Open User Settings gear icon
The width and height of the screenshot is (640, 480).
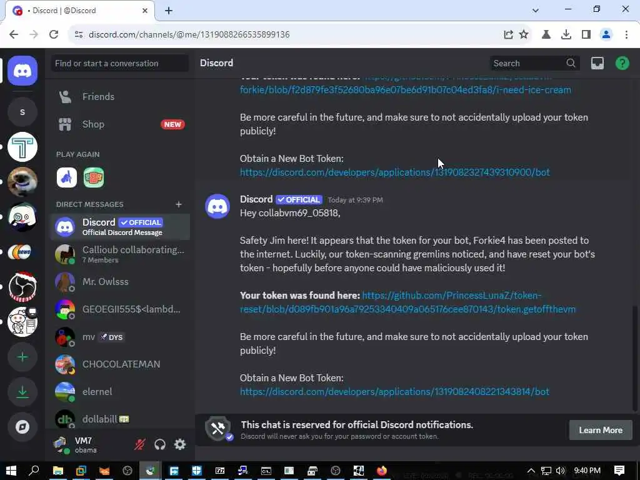pos(180,444)
